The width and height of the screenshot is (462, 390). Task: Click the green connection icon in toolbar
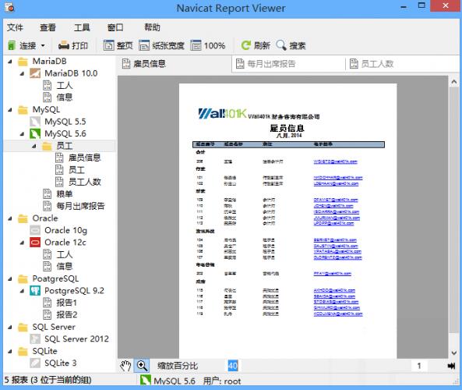(12, 45)
